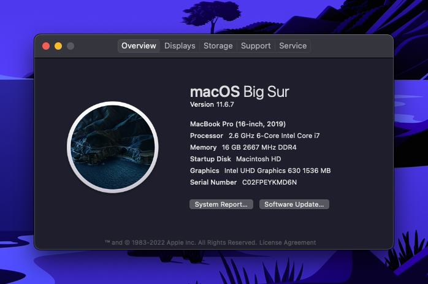Screen dimensions: 428x284
Task: Click the macOS Big Sur circular logo
Action: point(113,147)
